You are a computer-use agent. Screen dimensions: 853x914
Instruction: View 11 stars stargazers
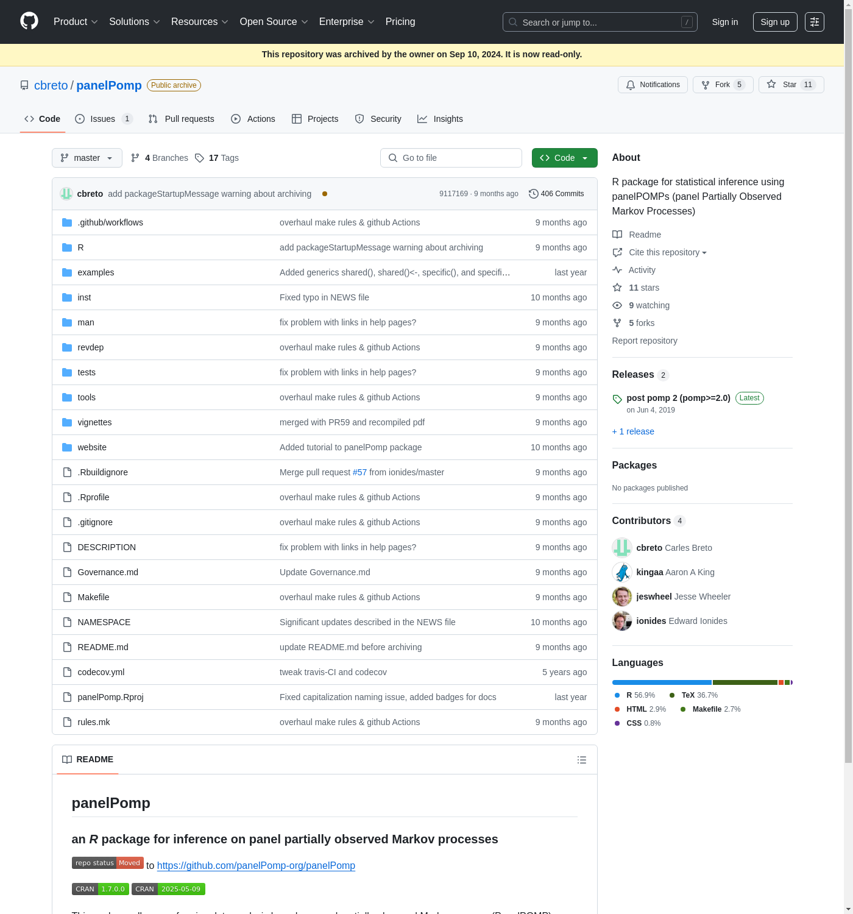(x=636, y=288)
